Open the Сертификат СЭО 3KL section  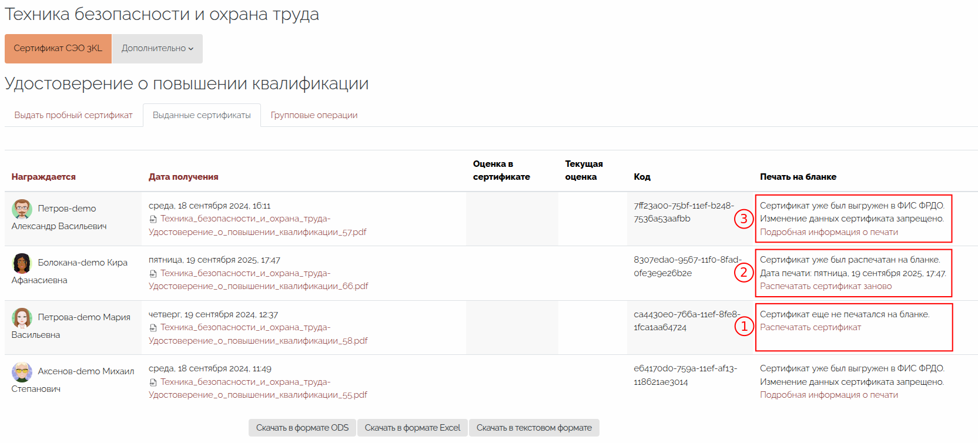click(x=58, y=48)
